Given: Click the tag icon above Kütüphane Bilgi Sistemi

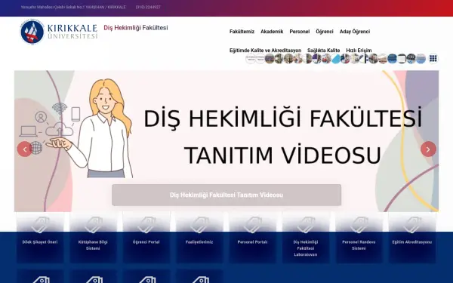Looking at the screenshot, I should coord(93,225).
